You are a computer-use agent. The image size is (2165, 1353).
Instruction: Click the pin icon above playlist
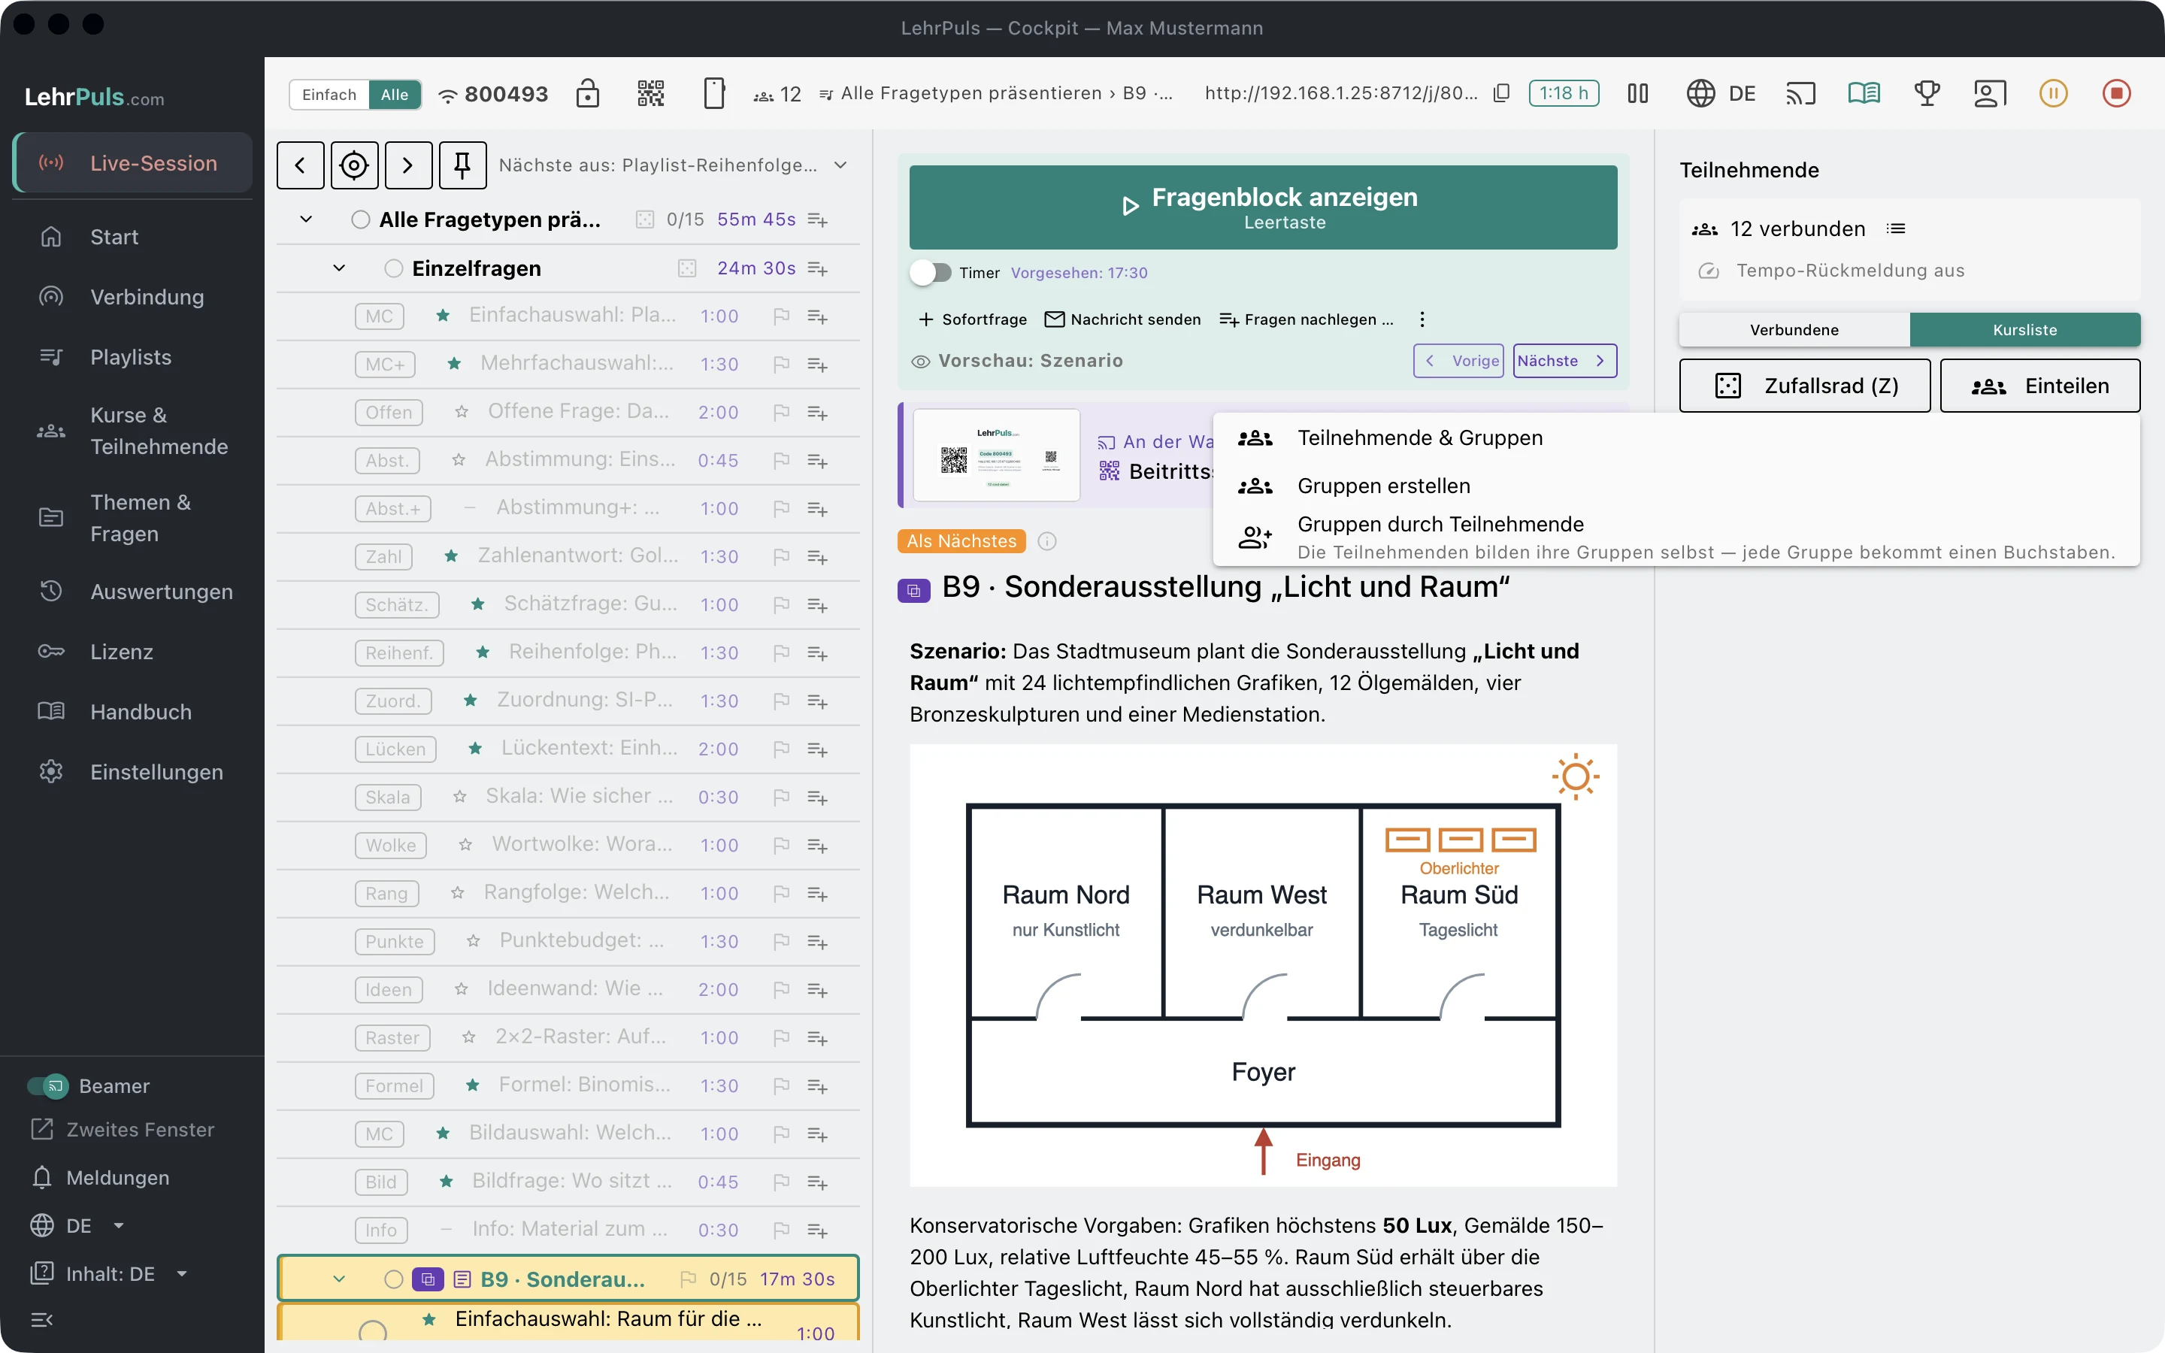pyautogui.click(x=462, y=165)
